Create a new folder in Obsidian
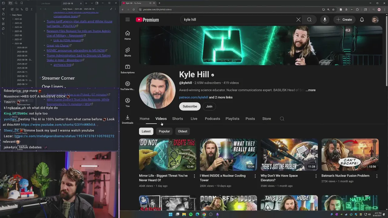Image resolution: width=388 pixels, height=218 pixels. pos(17,9)
